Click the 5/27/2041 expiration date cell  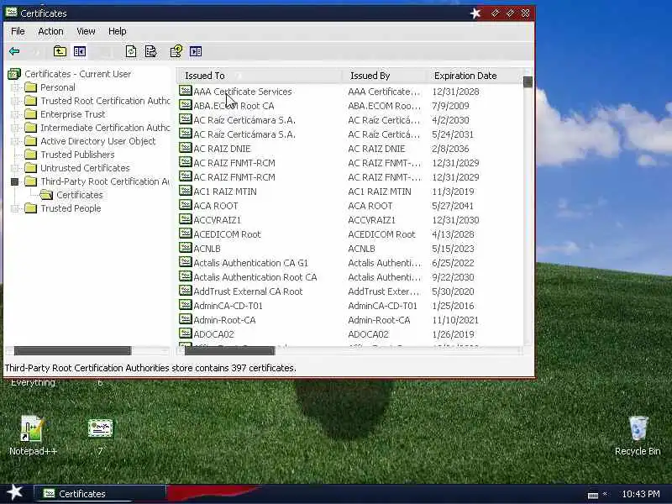pos(453,206)
